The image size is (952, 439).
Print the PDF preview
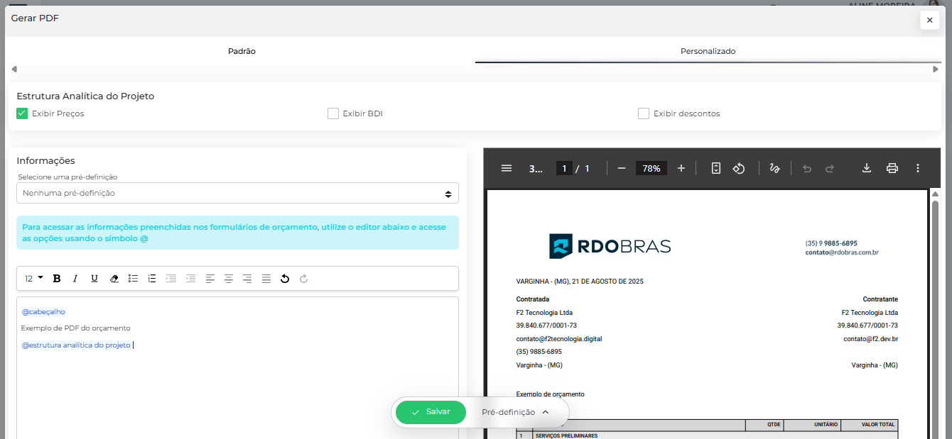point(892,168)
